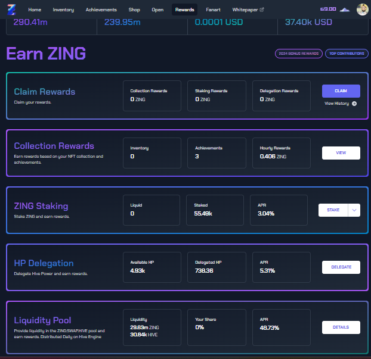Click the ZING Staking heading
This screenshot has width=371, height=359.
coord(41,206)
